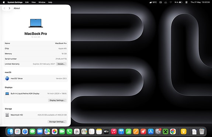Click the Chip value Apple M5
This screenshot has width=212, height=137.
(62, 48)
